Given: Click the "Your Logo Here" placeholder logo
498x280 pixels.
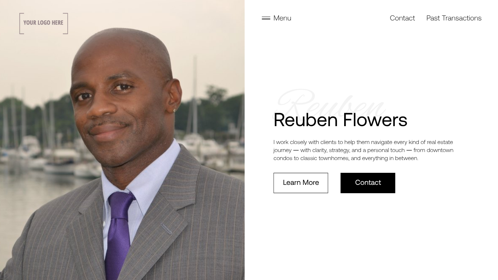Looking at the screenshot, I should point(44,23).
